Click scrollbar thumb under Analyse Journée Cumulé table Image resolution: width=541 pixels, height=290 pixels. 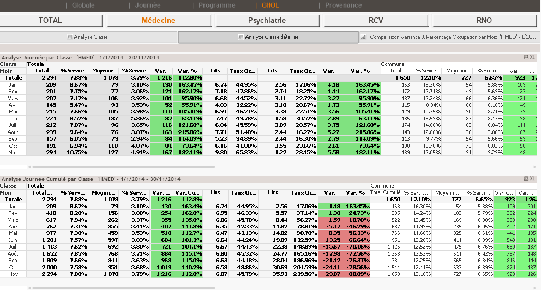[123, 288]
